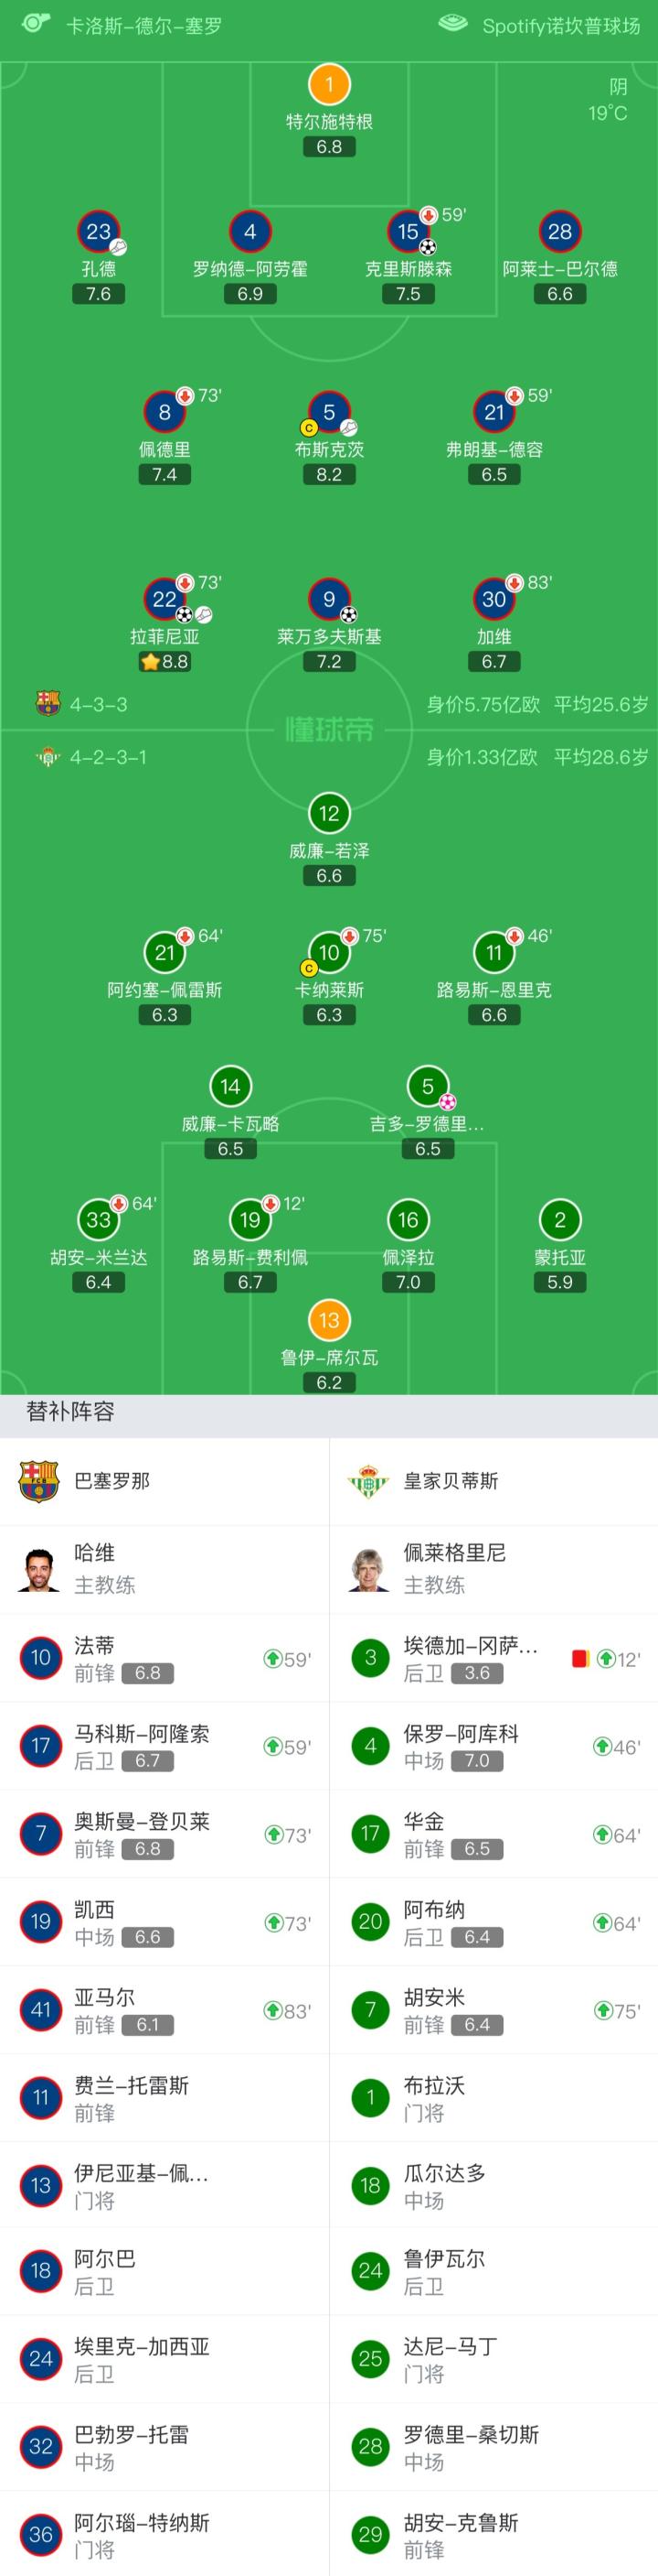Tap the red card icon beside 埃德加-冈萨雷斯

tap(579, 1659)
